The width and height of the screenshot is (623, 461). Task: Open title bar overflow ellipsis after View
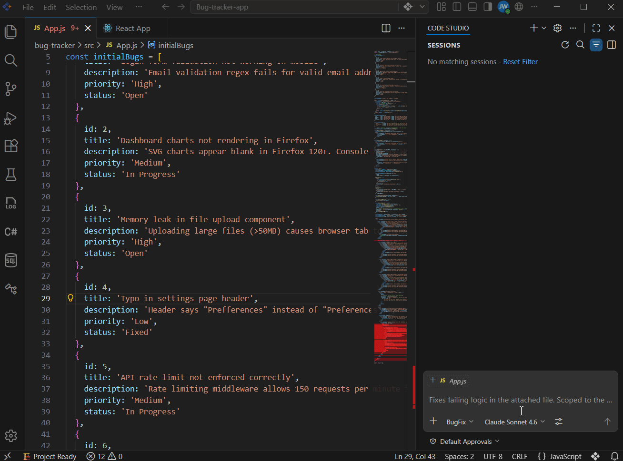139,7
